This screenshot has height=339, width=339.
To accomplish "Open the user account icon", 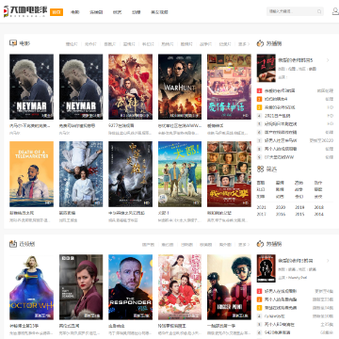I will 335,11.
